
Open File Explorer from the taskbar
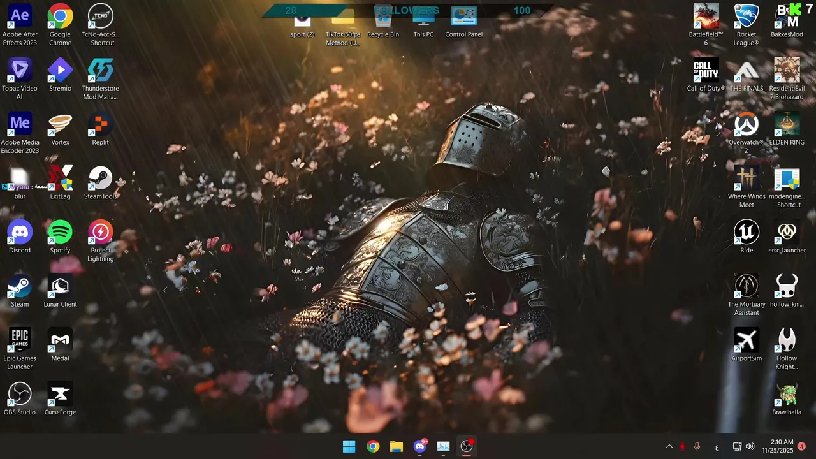[x=397, y=446]
